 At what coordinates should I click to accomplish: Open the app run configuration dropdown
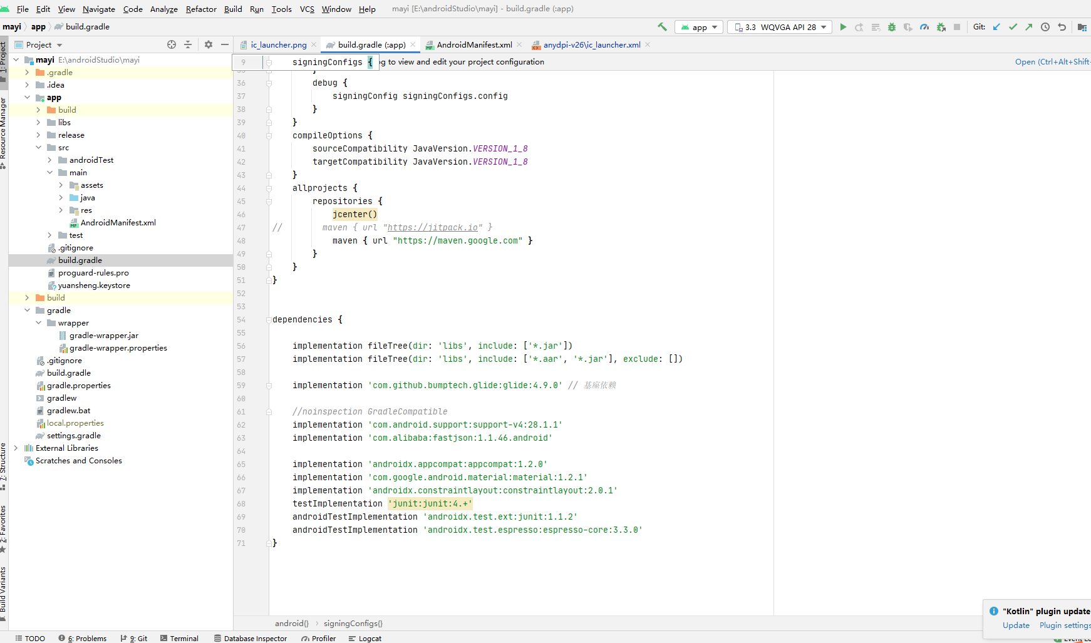tap(699, 27)
